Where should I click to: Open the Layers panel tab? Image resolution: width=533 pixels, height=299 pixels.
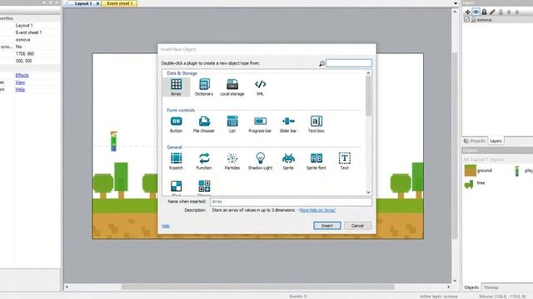[496, 141]
